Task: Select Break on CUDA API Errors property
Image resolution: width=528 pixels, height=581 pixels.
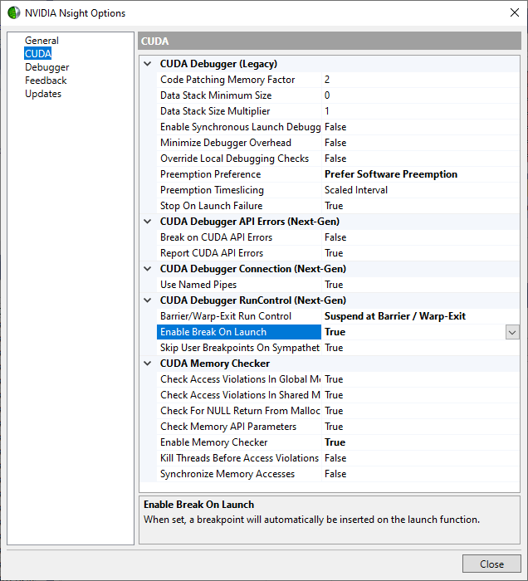Action: pos(239,237)
